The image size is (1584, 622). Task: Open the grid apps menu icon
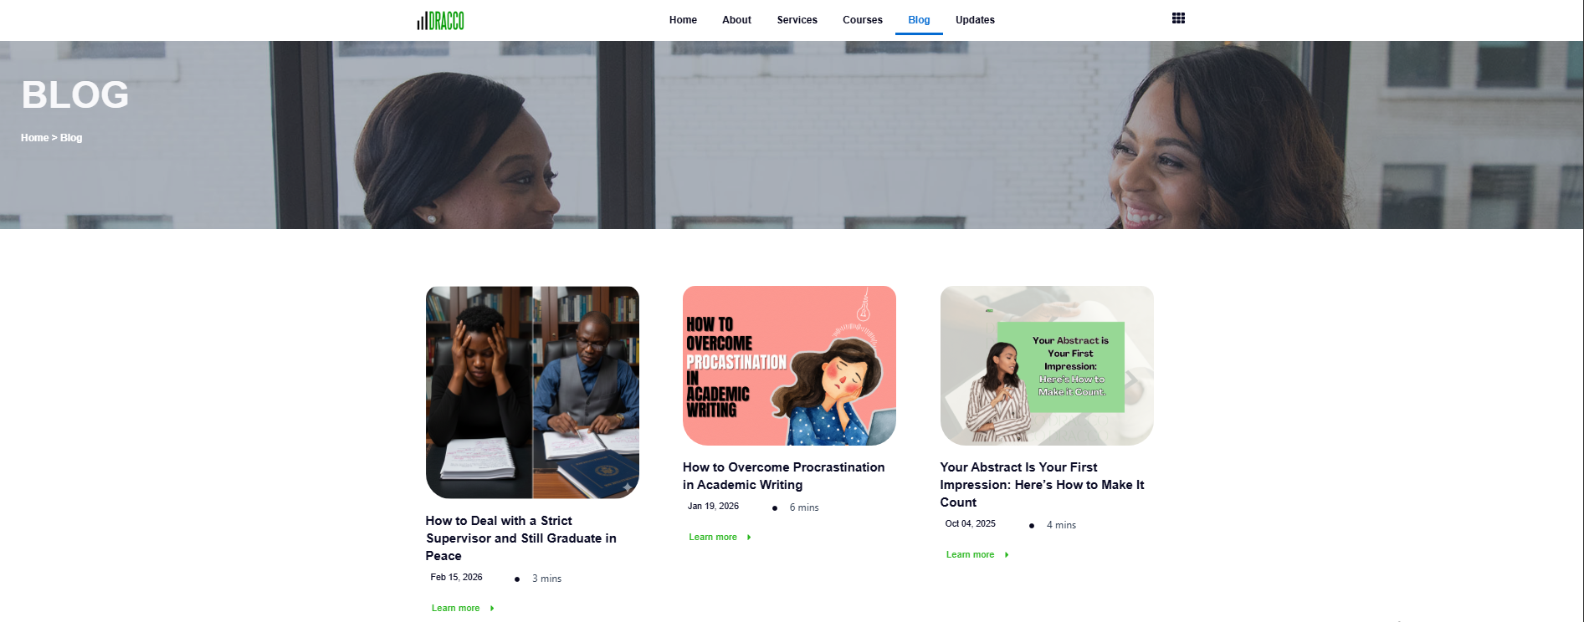coord(1178,18)
